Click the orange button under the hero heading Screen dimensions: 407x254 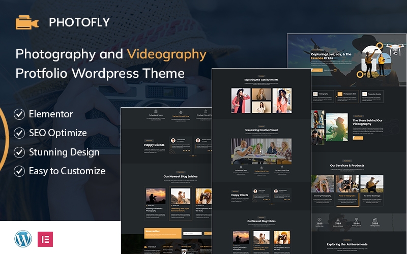coord(316,70)
